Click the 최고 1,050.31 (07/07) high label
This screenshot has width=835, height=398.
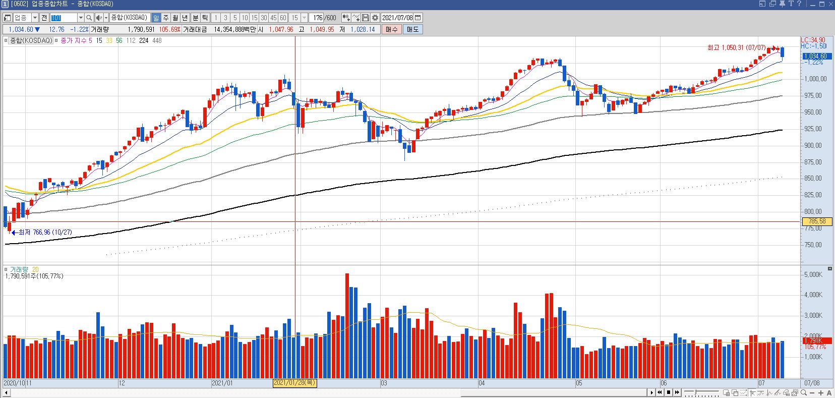pos(736,48)
